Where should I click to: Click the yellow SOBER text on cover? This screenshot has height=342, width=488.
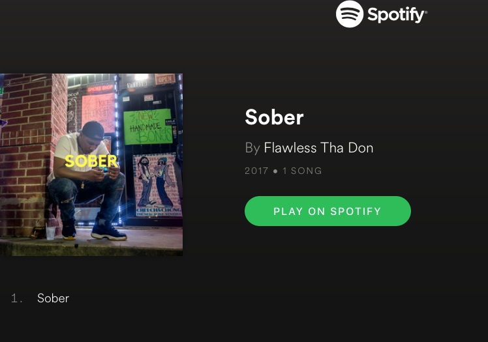(x=91, y=161)
